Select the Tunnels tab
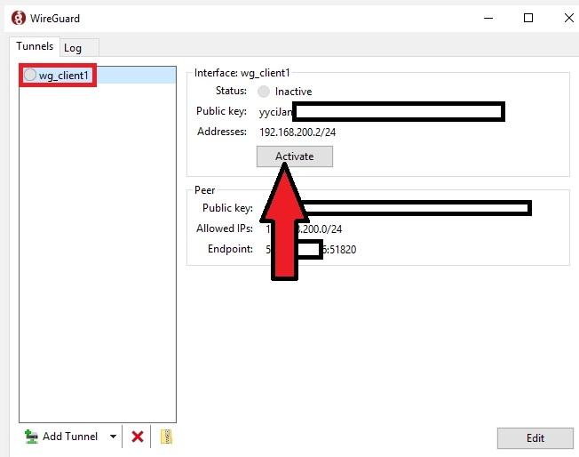This screenshot has width=579, height=457. tap(35, 46)
